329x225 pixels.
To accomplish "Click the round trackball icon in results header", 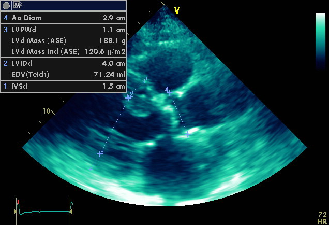I will coord(6,5).
